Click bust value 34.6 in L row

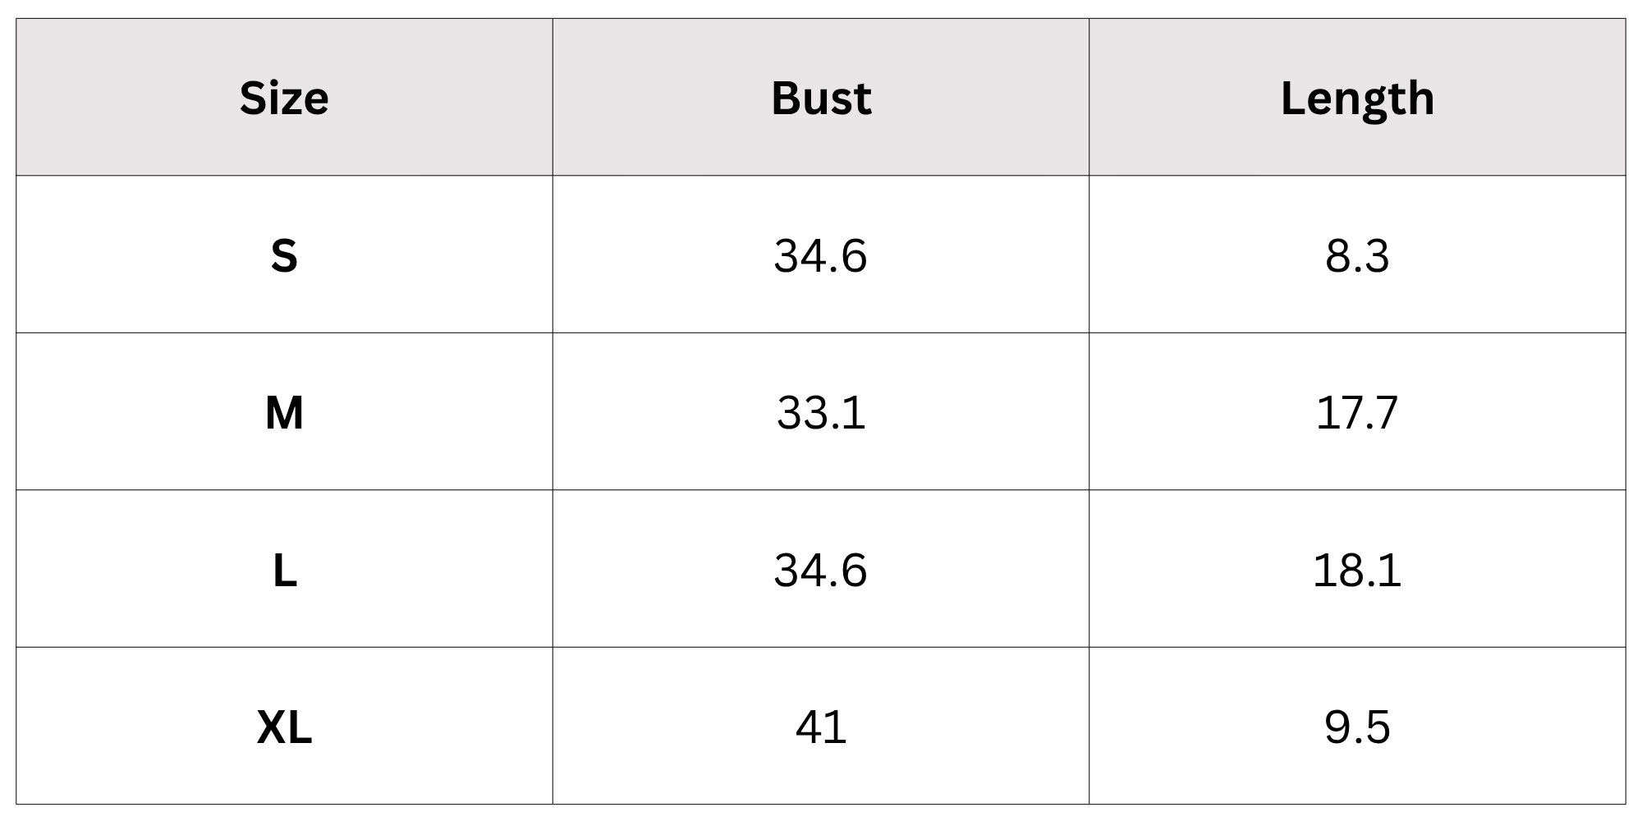click(821, 570)
